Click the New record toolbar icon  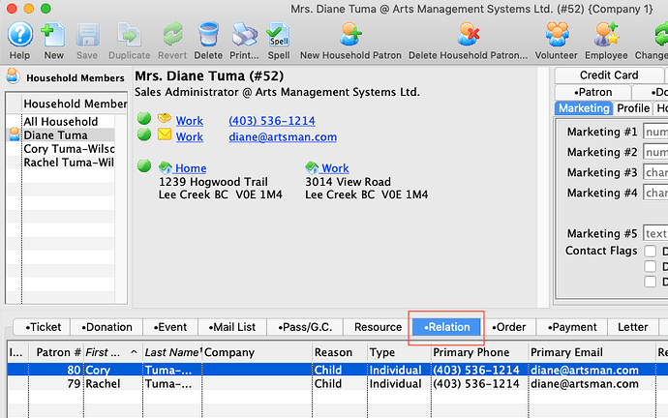[x=53, y=35]
